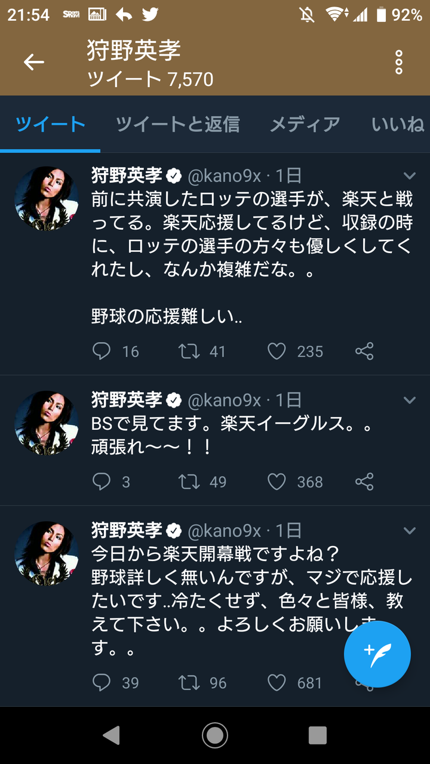Share the Rakuten Eagles cheering tweet
Screen dimensions: 430x764
point(364,482)
